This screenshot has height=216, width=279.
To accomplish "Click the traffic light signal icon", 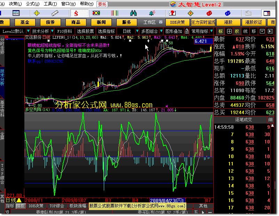I will click(96, 13).
